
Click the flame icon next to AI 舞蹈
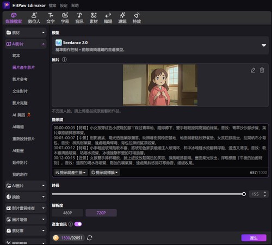click(x=29, y=115)
